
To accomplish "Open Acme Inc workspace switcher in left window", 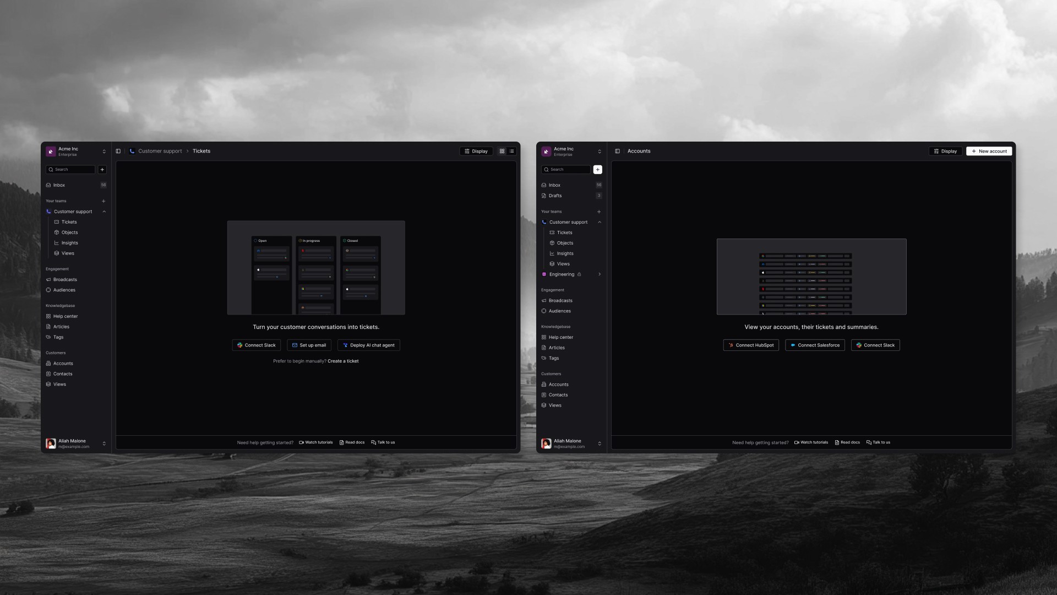I will click(x=76, y=152).
